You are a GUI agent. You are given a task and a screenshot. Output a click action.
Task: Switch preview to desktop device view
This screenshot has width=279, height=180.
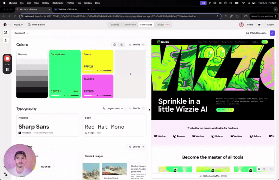(x=259, y=169)
